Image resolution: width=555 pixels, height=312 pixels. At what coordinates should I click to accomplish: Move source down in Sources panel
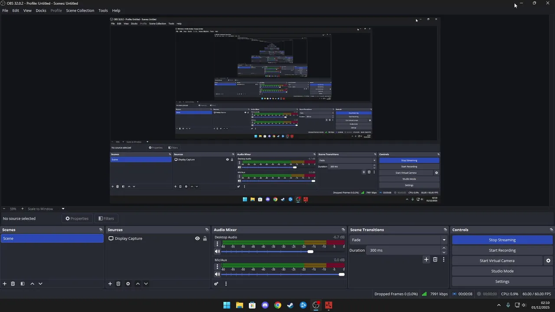tap(146, 284)
